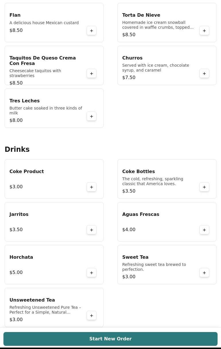Add Torta De Nieve with plus icon
Screen dimensions: 221x349
coord(204,31)
